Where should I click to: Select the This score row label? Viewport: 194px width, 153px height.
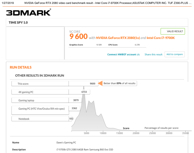pos(23,84)
